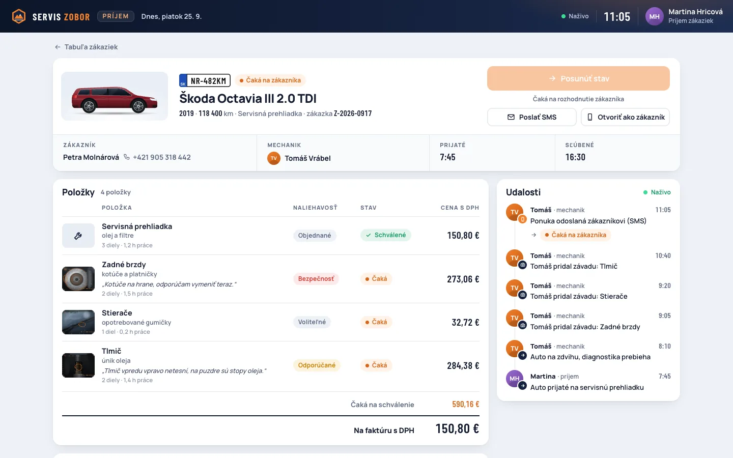Open the Zadné brzdy photo thumbnail
733x458 pixels.
78,279
